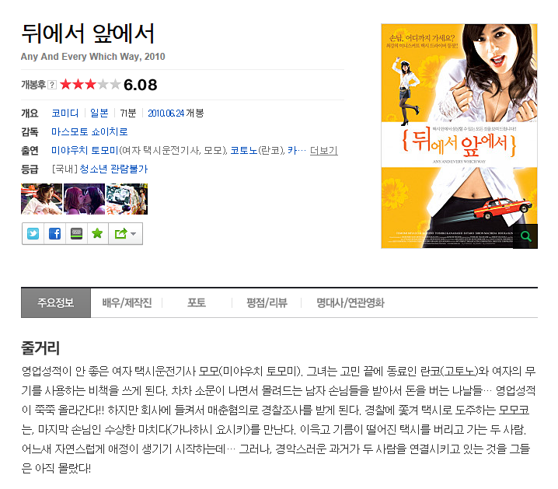Go to the 평점/리뷰 tab

point(267,303)
